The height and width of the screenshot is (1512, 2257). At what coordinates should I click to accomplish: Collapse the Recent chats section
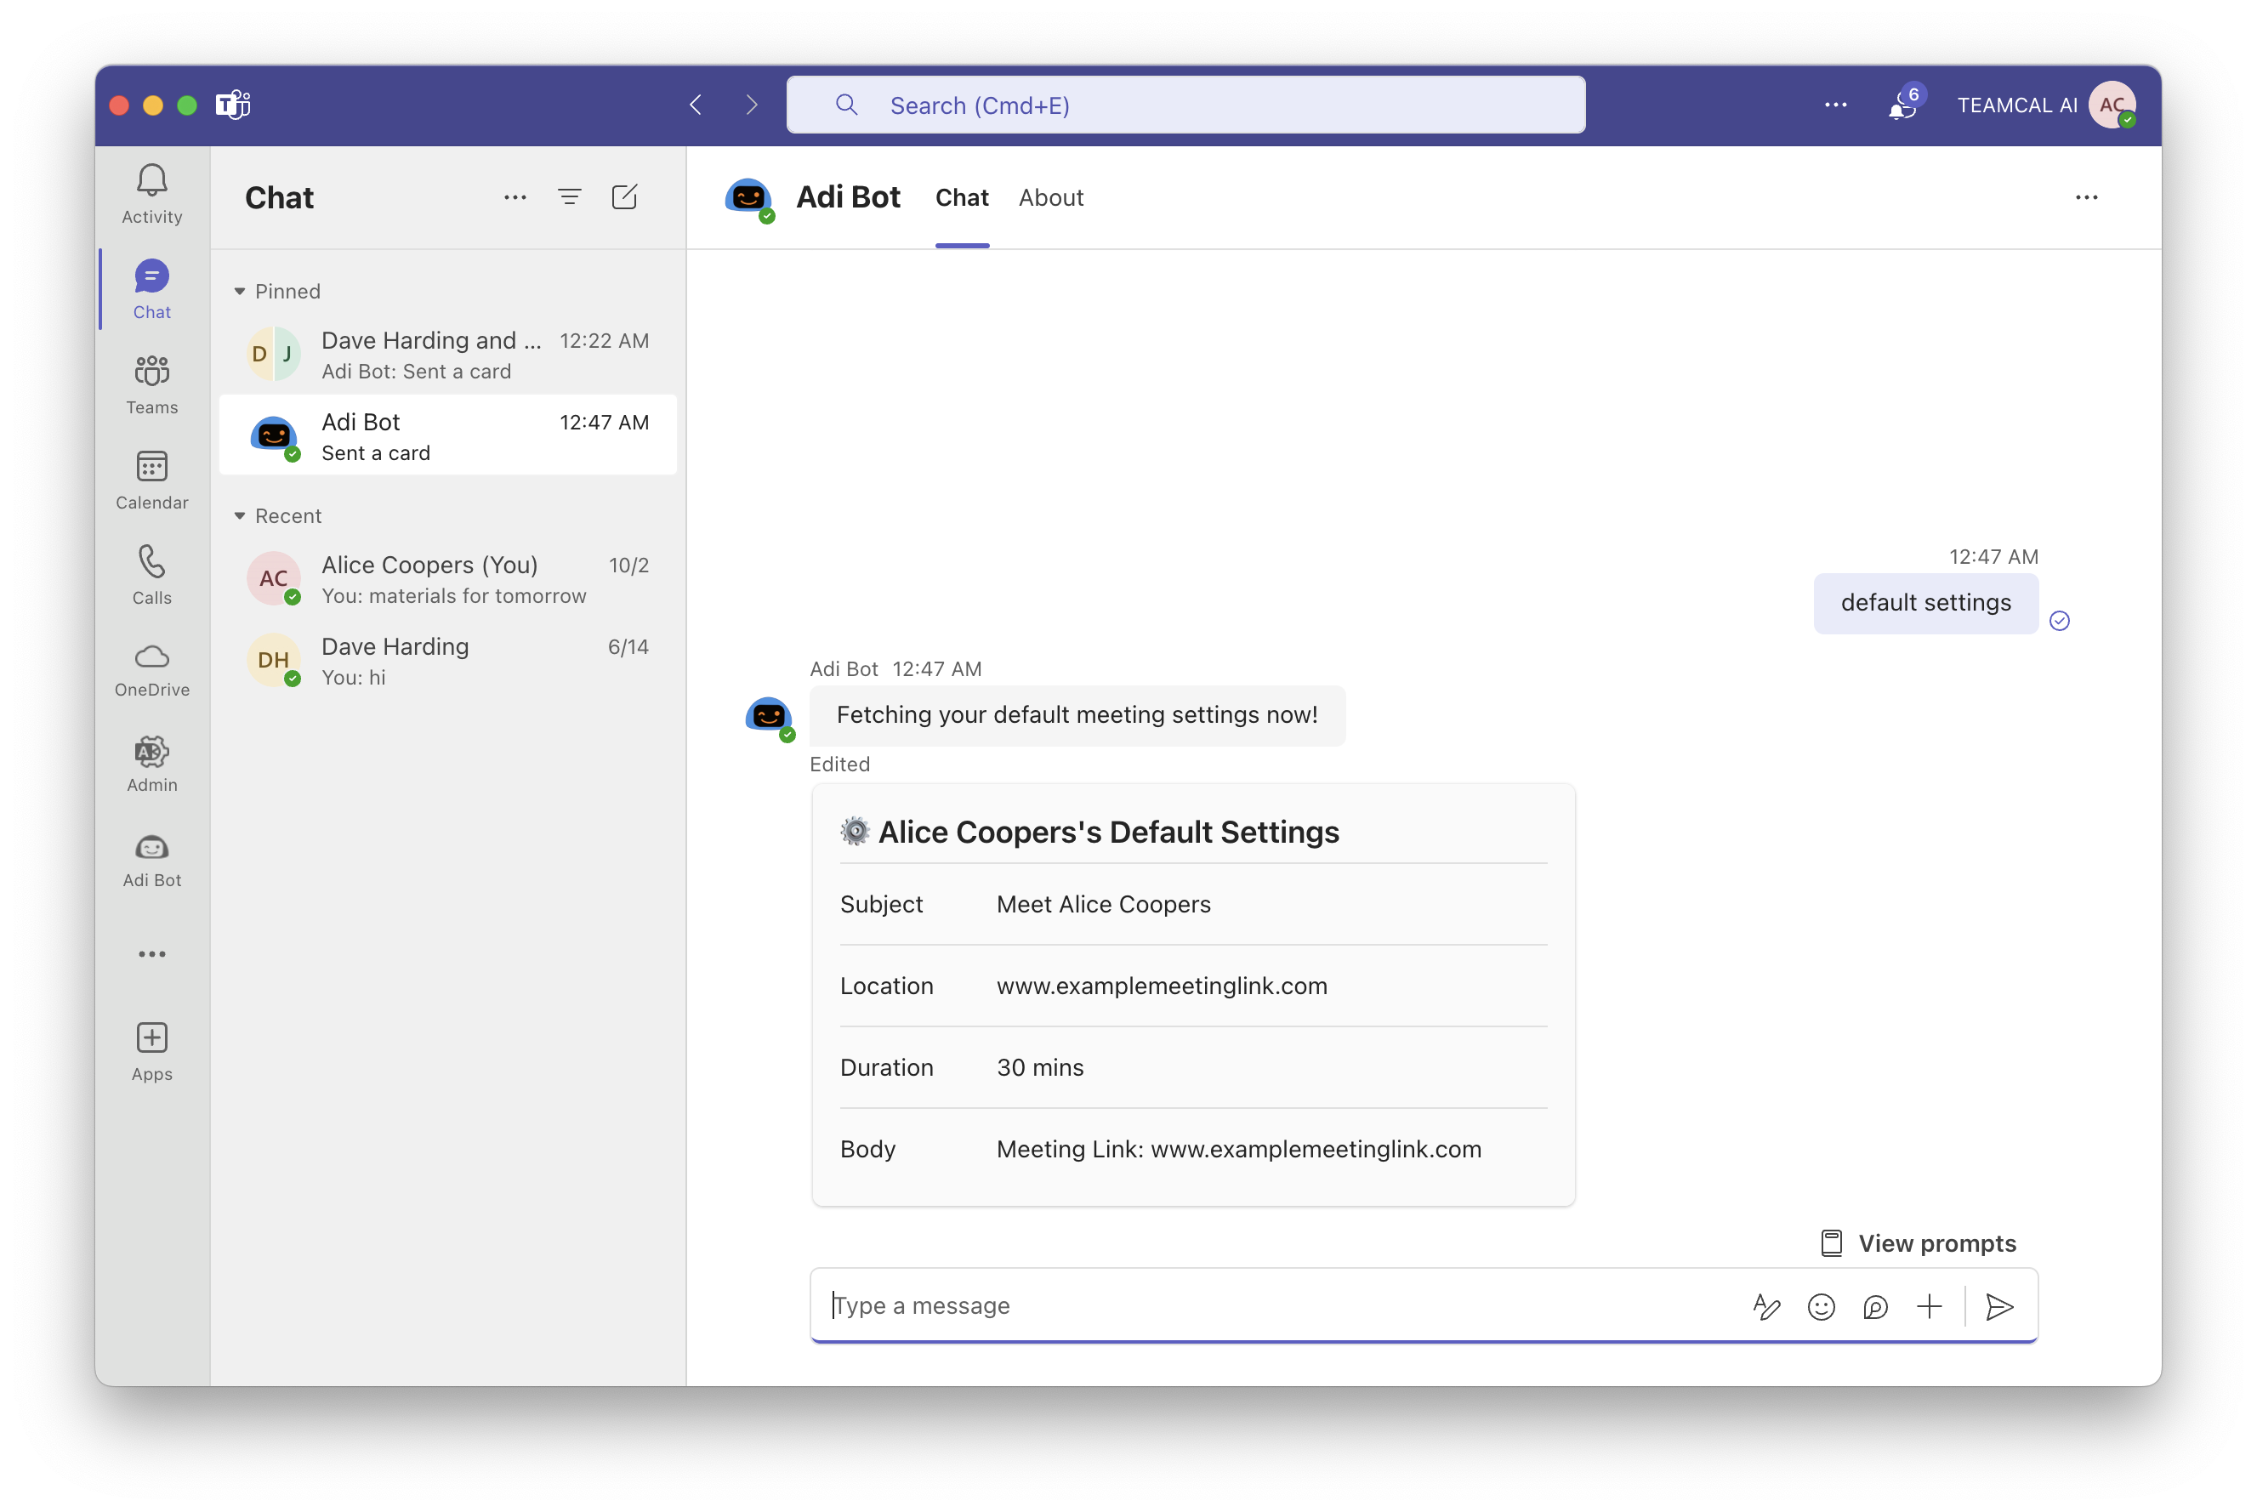point(240,516)
